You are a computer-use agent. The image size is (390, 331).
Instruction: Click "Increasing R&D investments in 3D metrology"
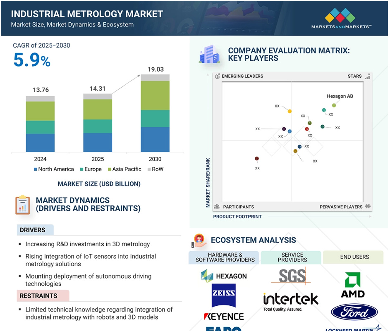(88, 244)
